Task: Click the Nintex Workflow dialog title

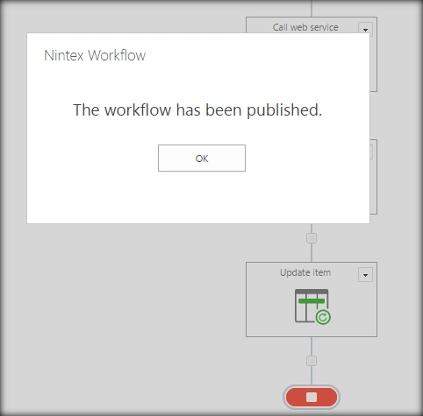Action: click(x=95, y=55)
